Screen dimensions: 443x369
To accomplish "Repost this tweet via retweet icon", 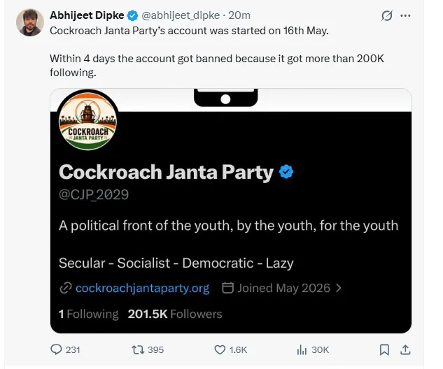I will pos(138,350).
